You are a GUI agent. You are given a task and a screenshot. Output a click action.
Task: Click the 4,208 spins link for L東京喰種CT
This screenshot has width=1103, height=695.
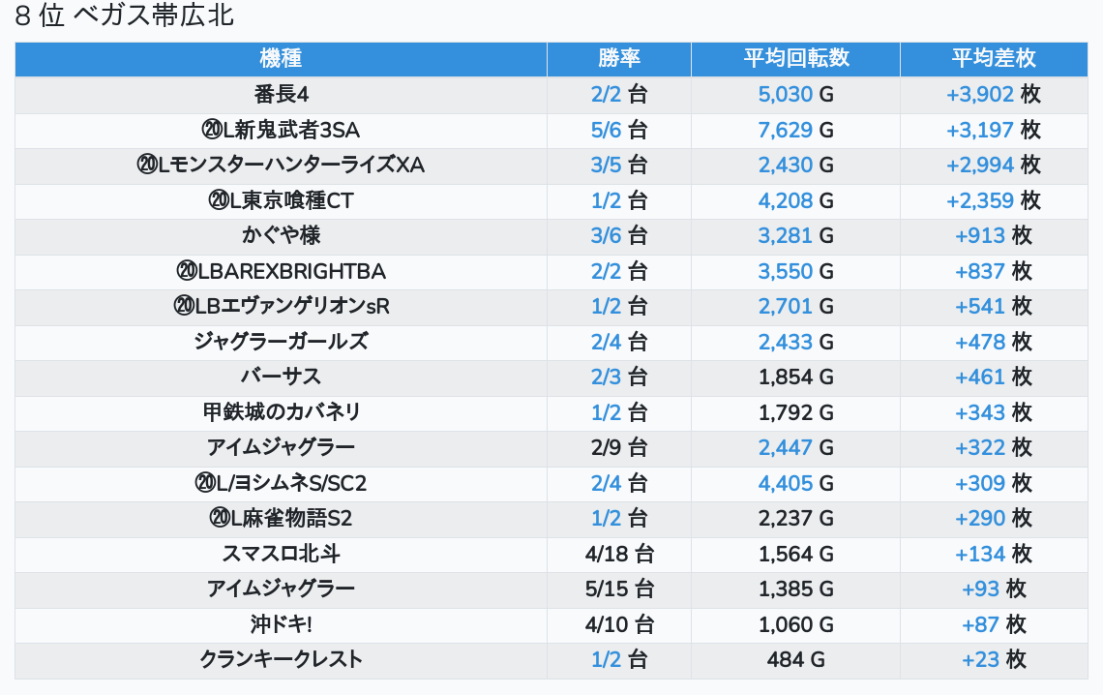tap(785, 200)
